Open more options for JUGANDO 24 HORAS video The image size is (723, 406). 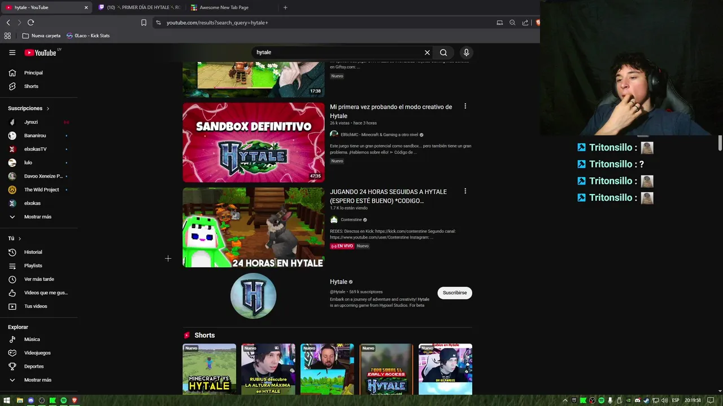pos(465,191)
